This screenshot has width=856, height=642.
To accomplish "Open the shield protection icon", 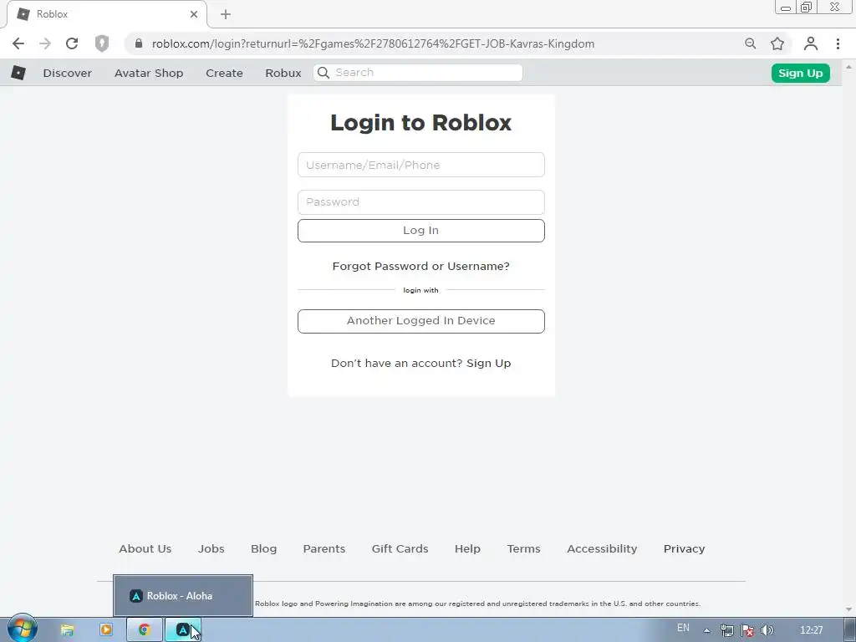I will pos(102,43).
